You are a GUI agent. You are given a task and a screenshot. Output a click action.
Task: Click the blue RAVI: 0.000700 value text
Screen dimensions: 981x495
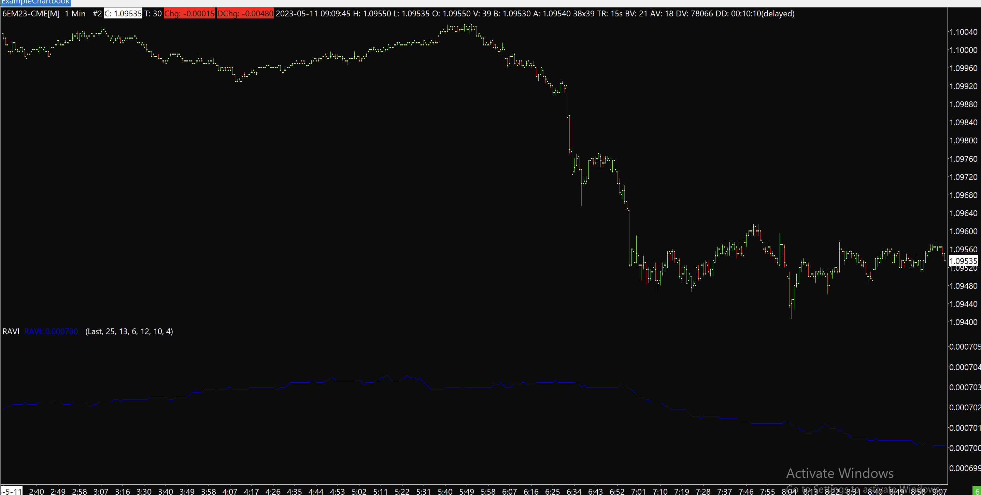pos(51,331)
